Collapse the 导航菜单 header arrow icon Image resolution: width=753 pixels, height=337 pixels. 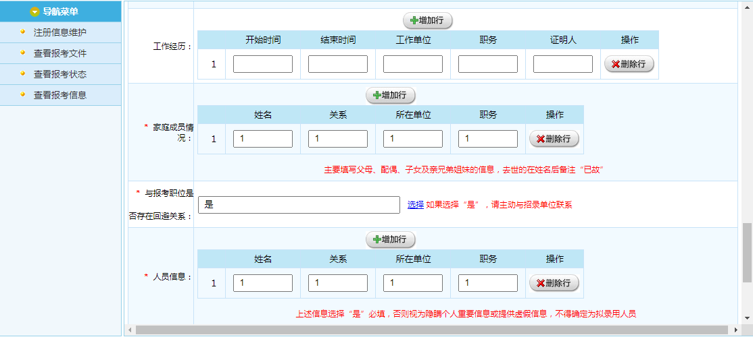pos(35,11)
